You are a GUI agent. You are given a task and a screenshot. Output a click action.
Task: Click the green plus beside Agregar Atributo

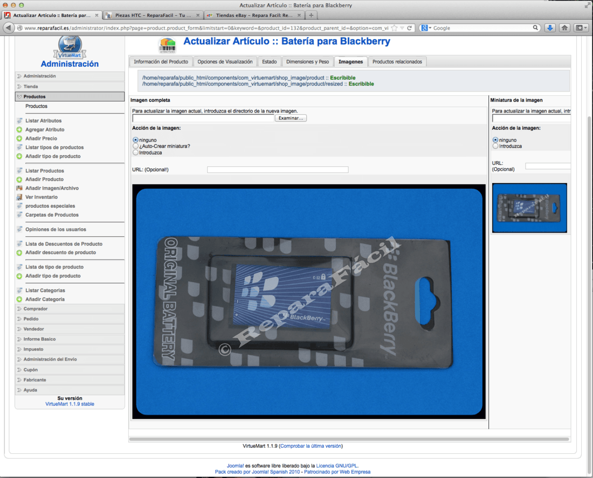(19, 130)
